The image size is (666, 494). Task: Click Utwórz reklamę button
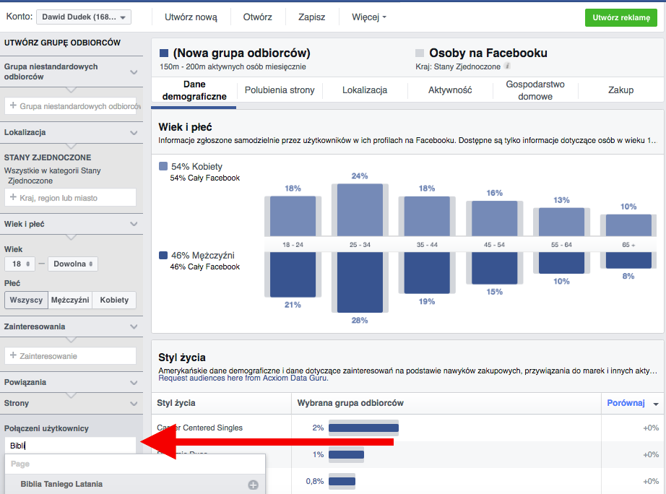click(x=620, y=17)
